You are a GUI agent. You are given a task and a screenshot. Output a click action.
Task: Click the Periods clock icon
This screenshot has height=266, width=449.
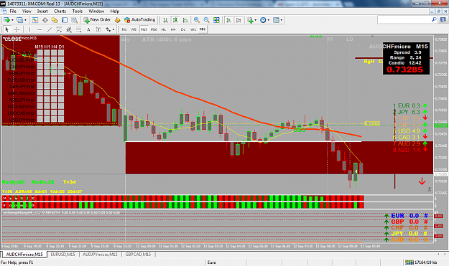pos(263,20)
